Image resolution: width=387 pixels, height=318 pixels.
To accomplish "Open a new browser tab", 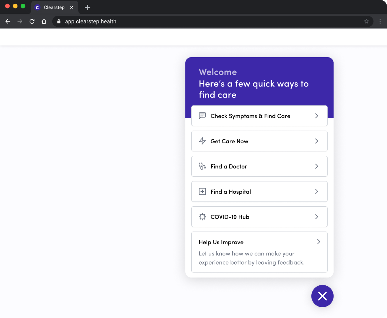I will [87, 7].
